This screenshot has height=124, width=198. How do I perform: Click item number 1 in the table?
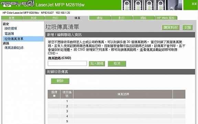pos(67,101)
